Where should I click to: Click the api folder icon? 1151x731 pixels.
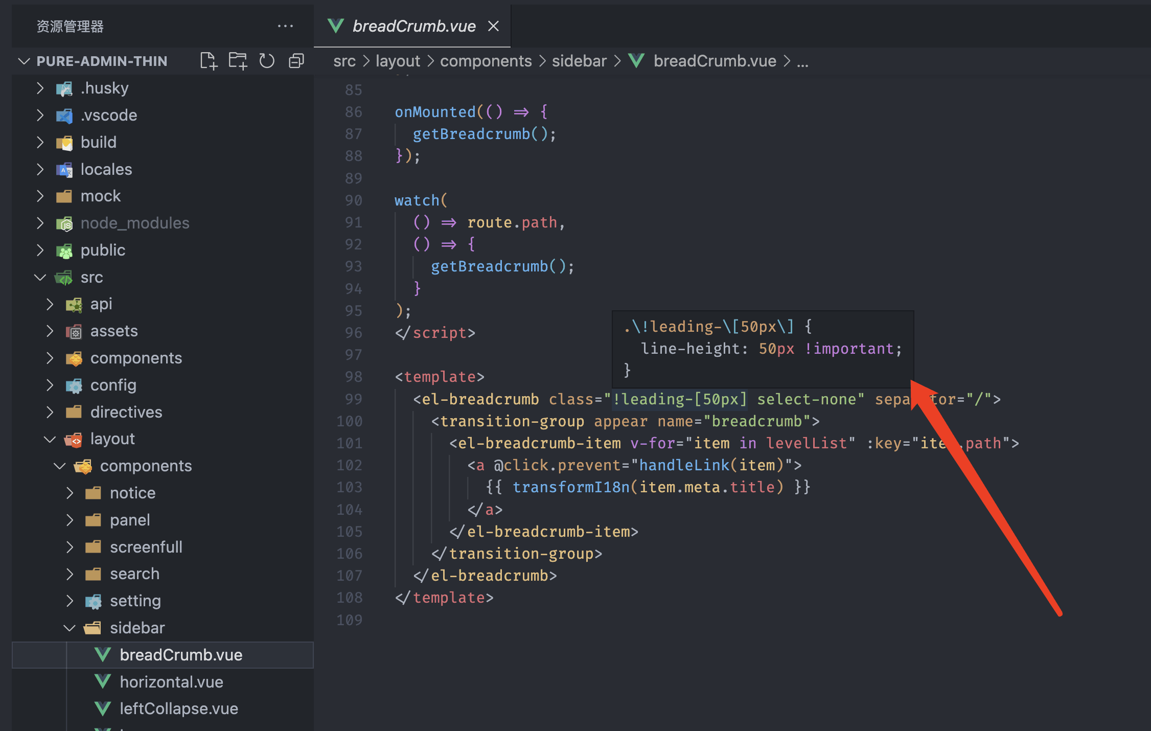(74, 305)
